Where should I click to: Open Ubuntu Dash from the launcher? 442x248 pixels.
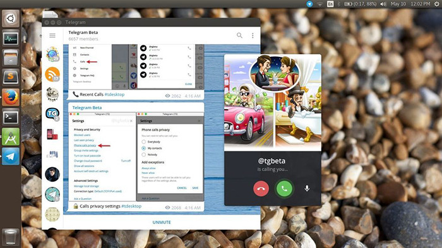click(x=11, y=18)
